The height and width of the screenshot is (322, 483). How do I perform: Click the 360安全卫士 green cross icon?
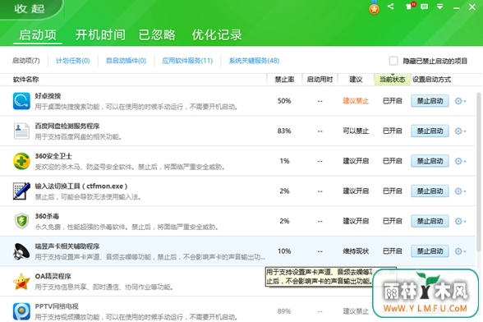pyautogui.click(x=21, y=161)
